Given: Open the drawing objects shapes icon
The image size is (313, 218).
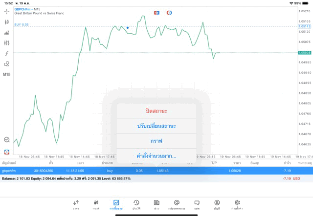Looking at the screenshot, I should point(7,64).
